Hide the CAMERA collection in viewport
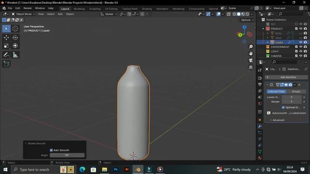The height and width of the screenshot is (174, 310). 301,56
